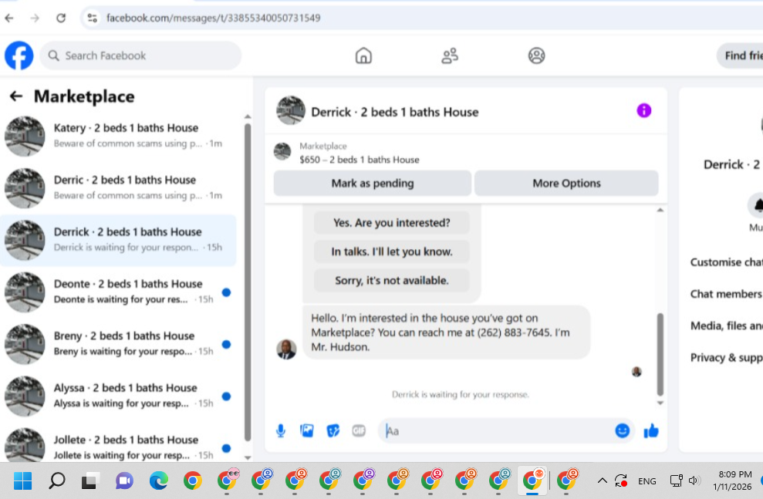
Task: Open Task View on the taskbar
Action: click(90, 480)
